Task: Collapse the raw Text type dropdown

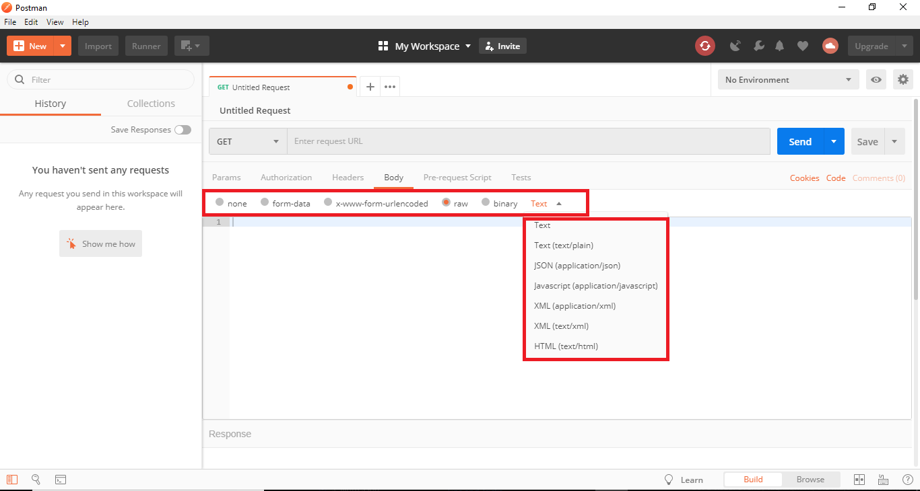Action: pos(546,203)
